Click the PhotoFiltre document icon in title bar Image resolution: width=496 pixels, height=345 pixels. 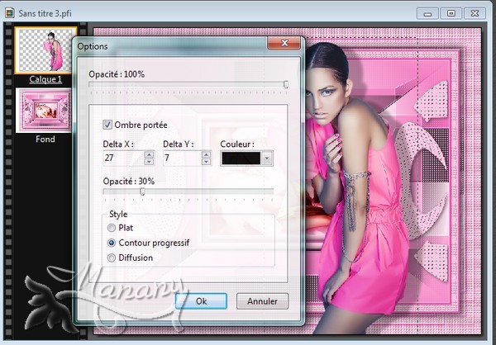[x=10, y=13]
